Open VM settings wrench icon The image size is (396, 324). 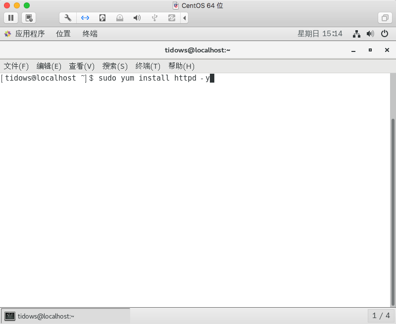point(68,18)
